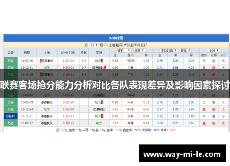Viewport: 230px width, 166px height.
Task: Click the red card badge on 邓迪联队 in 16-02-20 row
Action: coord(41,61)
